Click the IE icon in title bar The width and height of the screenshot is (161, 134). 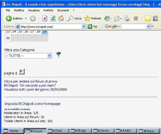click(x=3, y=4)
